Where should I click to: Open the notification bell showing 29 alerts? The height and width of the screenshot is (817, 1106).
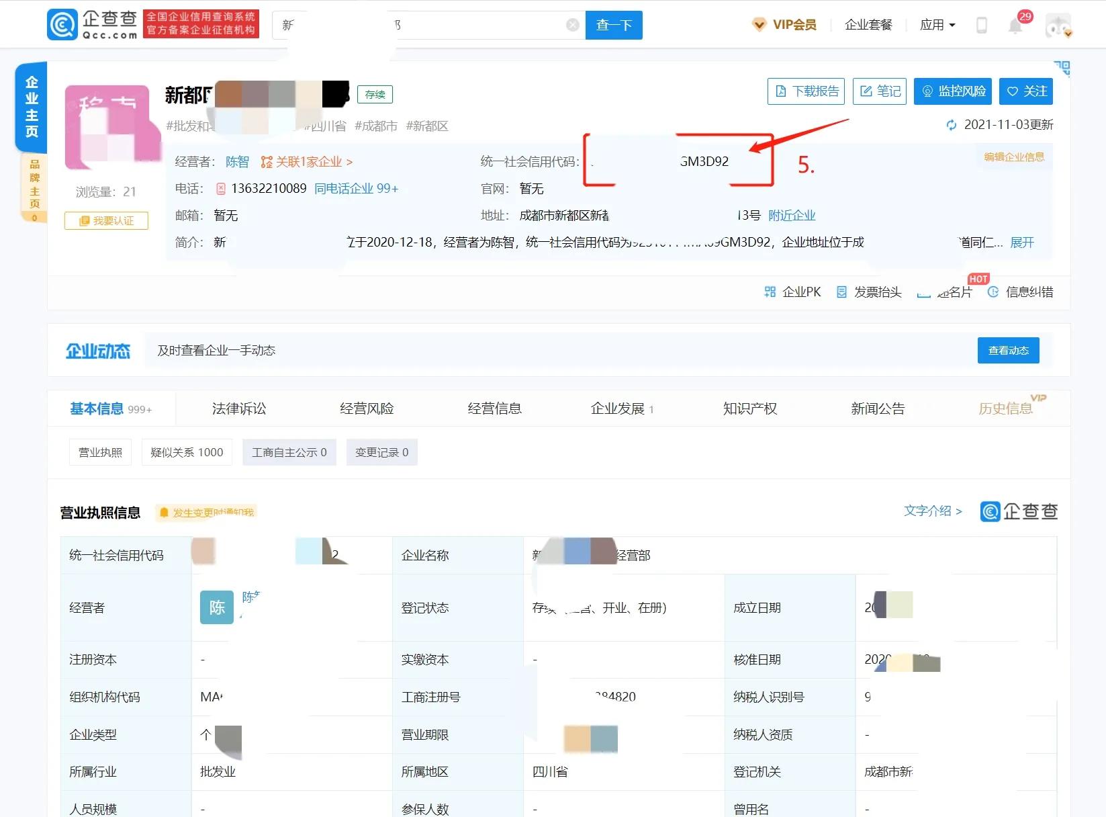[x=1016, y=25]
